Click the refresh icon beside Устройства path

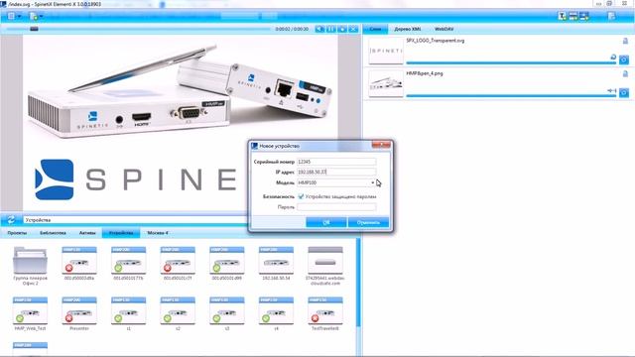click(x=11, y=220)
